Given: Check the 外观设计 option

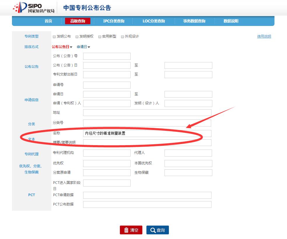Looking at the screenshot, I should 123,36.
